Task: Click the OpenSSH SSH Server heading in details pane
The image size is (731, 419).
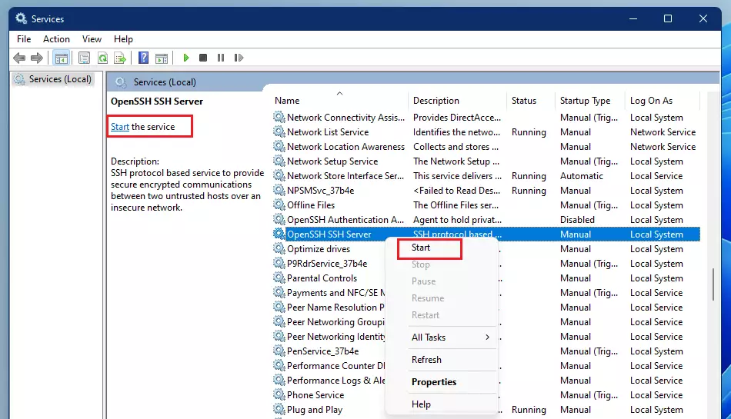Action: pos(157,101)
